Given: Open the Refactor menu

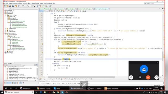Looking at the screenshot, I should [25, 3].
